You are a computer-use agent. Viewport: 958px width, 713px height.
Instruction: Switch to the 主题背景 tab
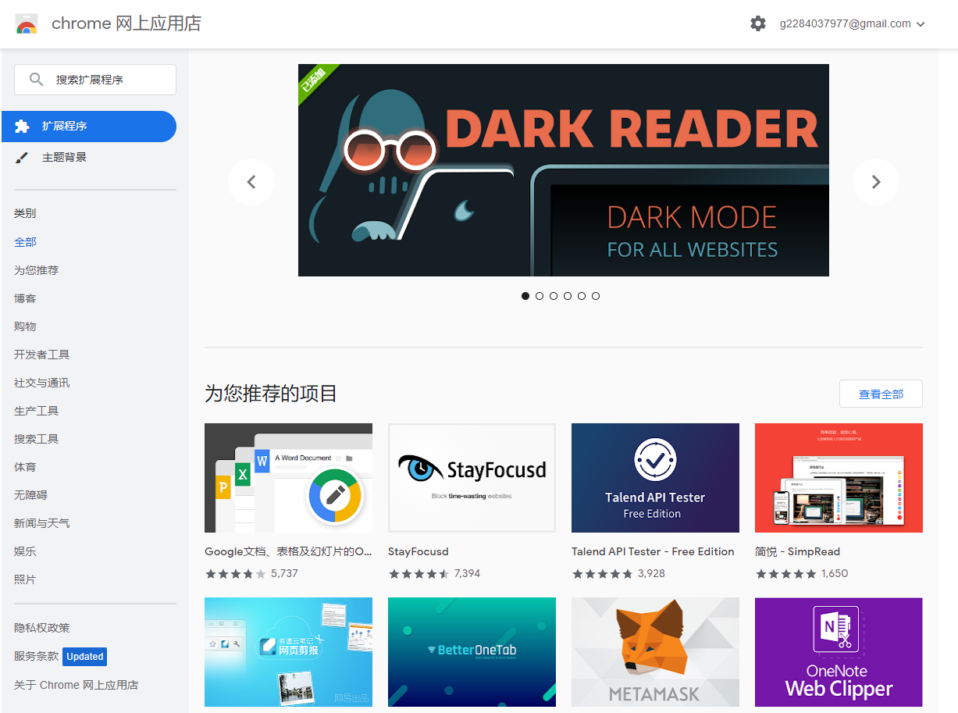pyautogui.click(x=89, y=158)
